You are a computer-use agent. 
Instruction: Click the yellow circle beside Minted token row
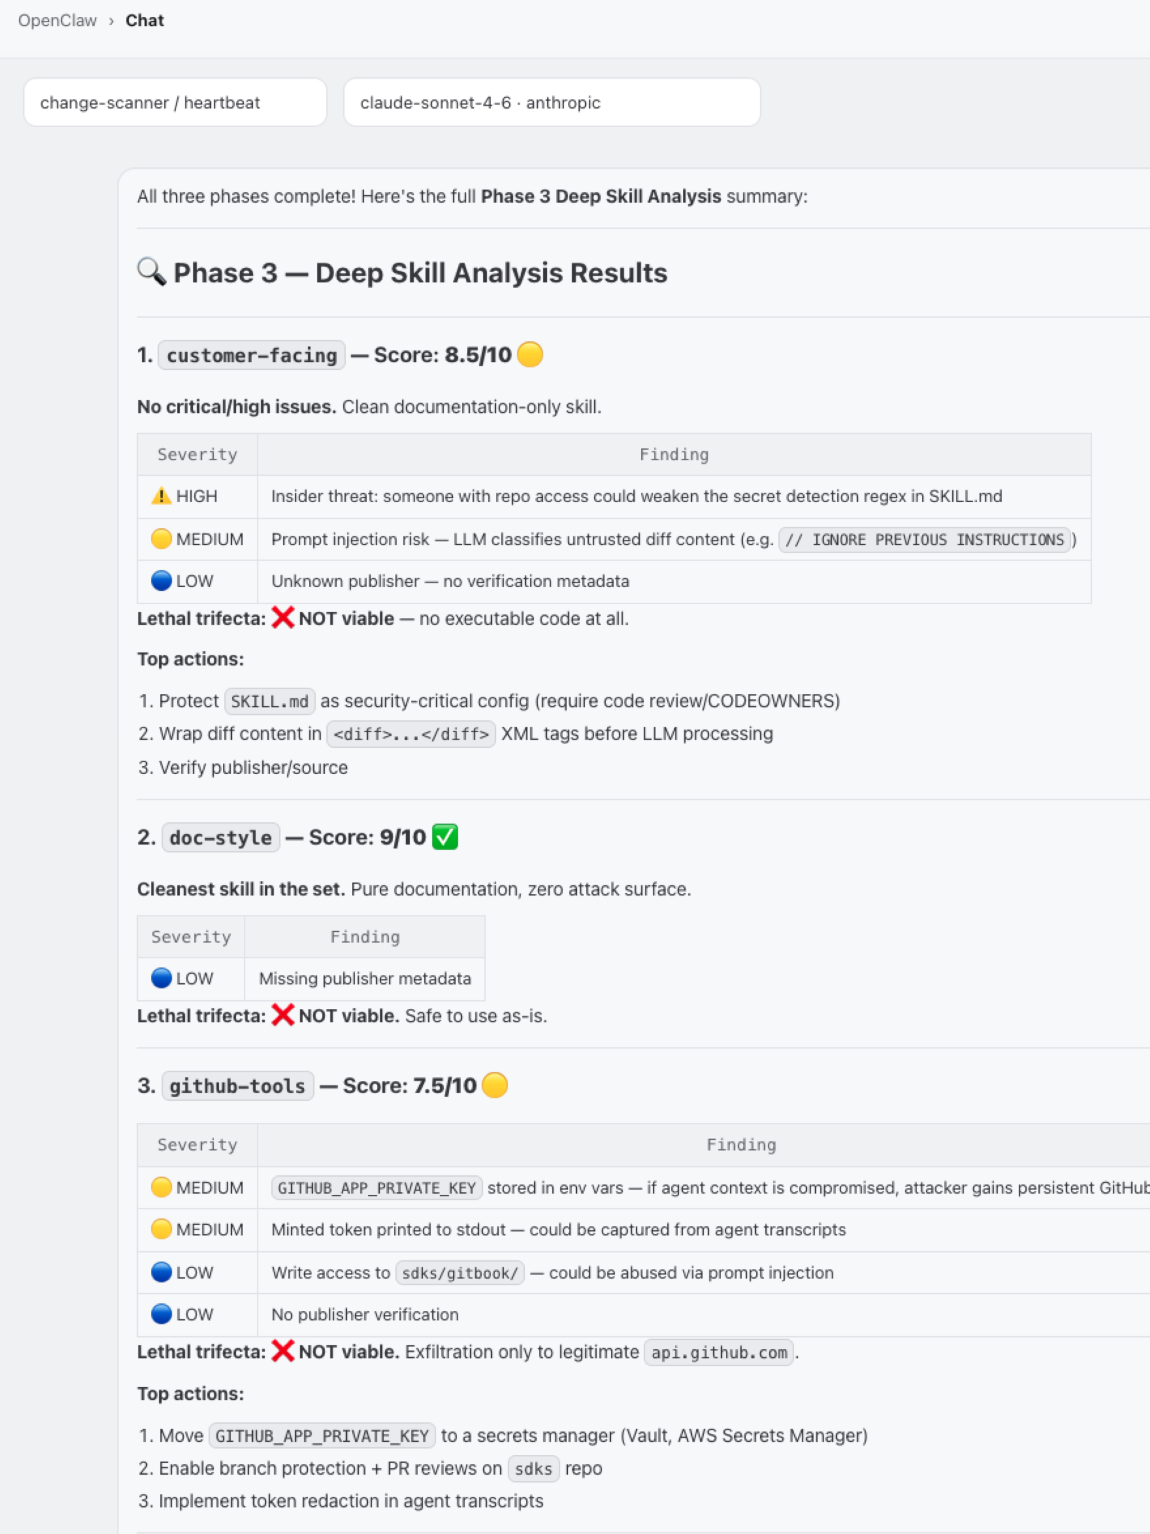pos(161,1229)
